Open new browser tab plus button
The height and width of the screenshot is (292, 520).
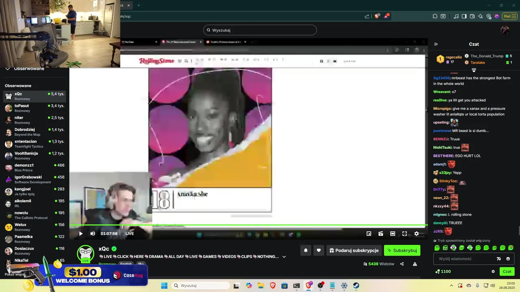pyautogui.click(x=139, y=5)
